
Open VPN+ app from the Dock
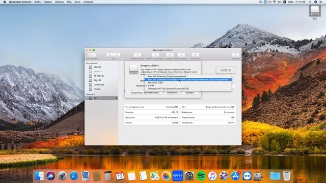(x=178, y=176)
